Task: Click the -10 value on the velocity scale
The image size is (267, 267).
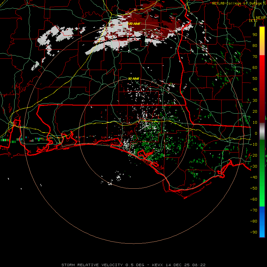Action: coord(254,144)
